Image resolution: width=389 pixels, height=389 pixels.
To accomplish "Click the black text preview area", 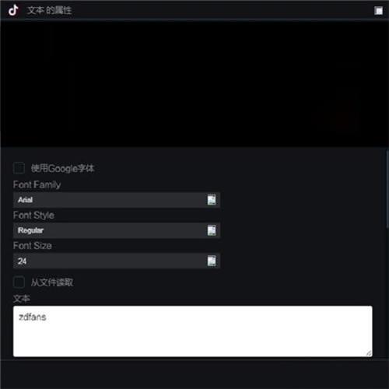I will pos(194,84).
